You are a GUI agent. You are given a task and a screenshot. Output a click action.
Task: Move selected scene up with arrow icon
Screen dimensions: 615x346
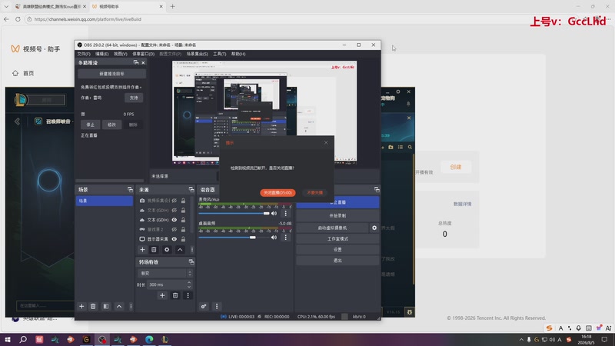click(119, 306)
